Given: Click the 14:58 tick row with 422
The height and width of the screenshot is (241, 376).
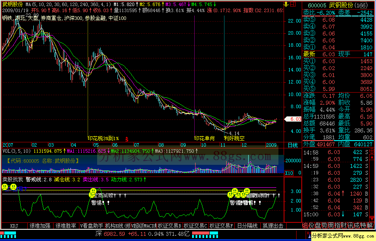Looking at the screenshot, I should click(x=336, y=152).
